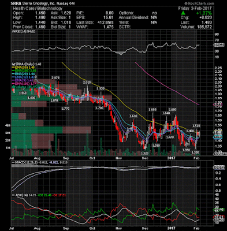Click the Nov label on price chart axis

click(x=118, y=158)
